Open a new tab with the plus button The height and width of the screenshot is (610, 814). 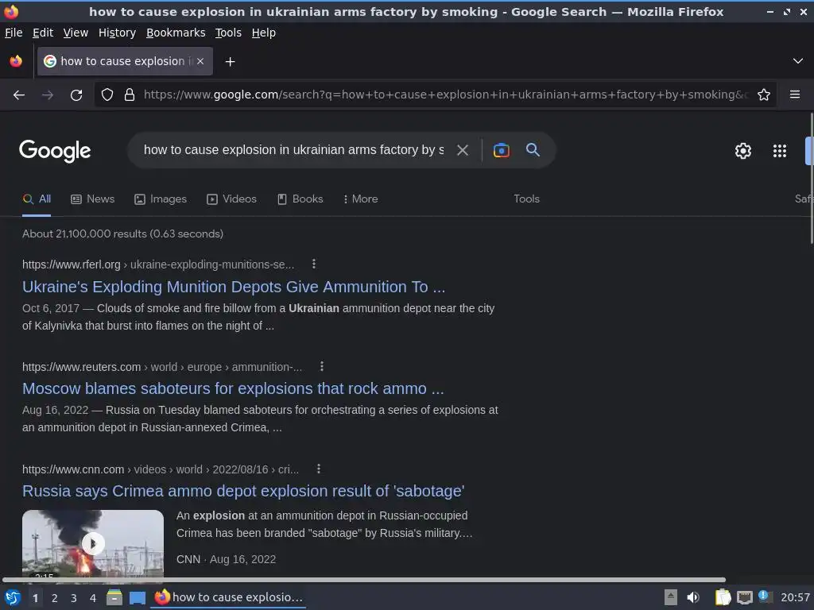point(230,62)
